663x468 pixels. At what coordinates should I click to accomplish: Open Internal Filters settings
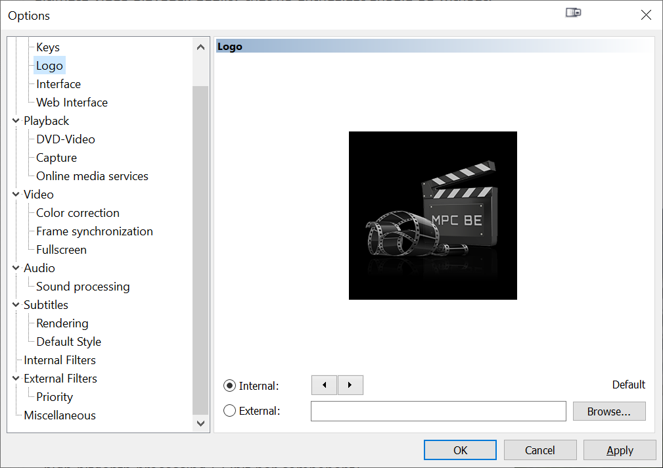[60, 360]
